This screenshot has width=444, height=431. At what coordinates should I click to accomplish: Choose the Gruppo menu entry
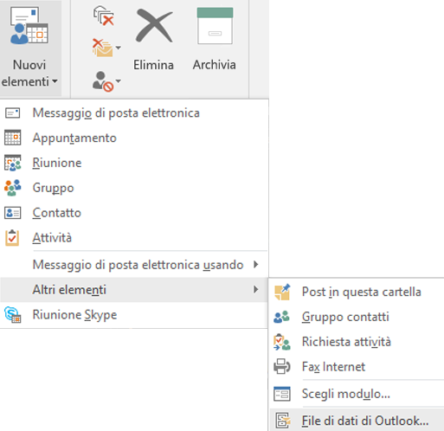coord(134,188)
